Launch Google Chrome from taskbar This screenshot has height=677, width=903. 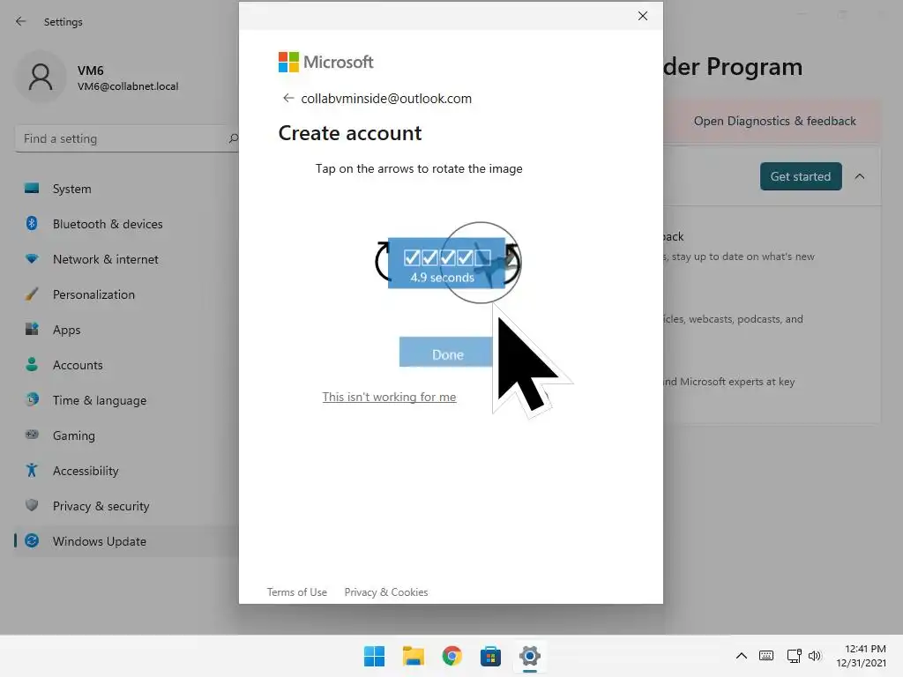452,656
